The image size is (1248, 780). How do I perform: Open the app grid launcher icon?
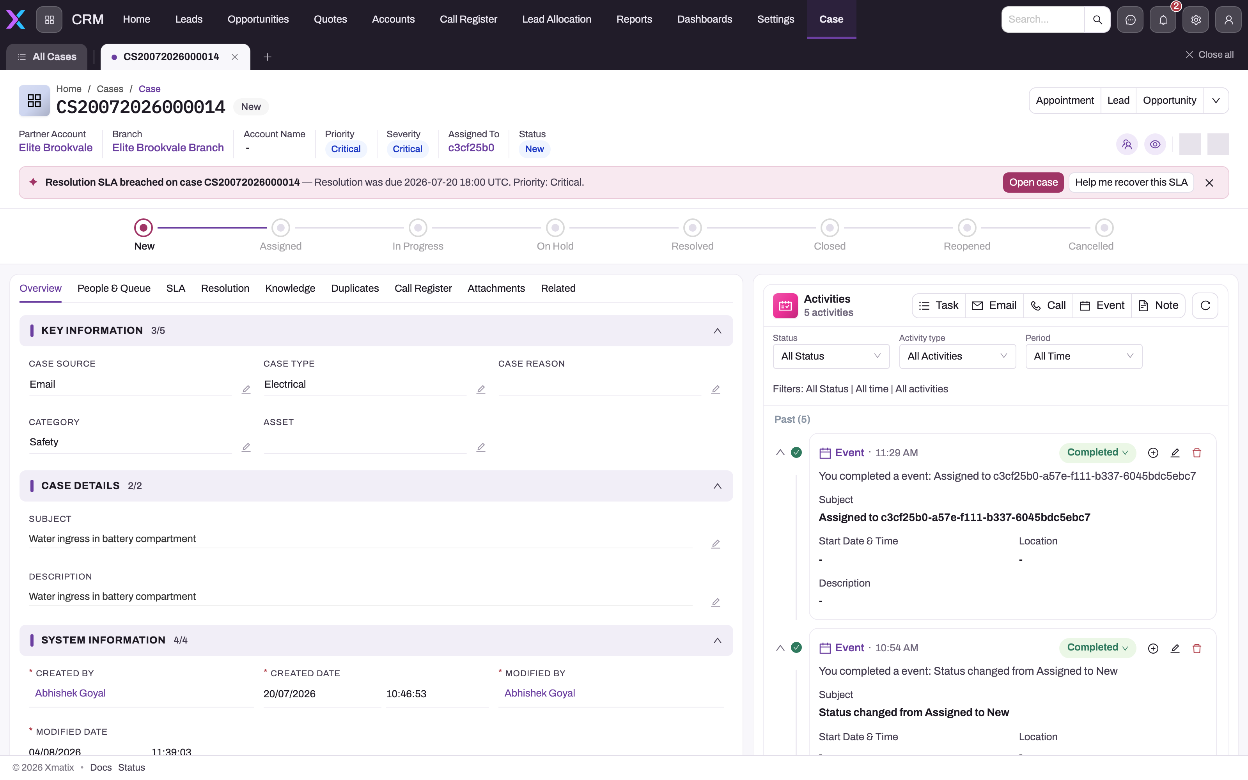(49, 19)
